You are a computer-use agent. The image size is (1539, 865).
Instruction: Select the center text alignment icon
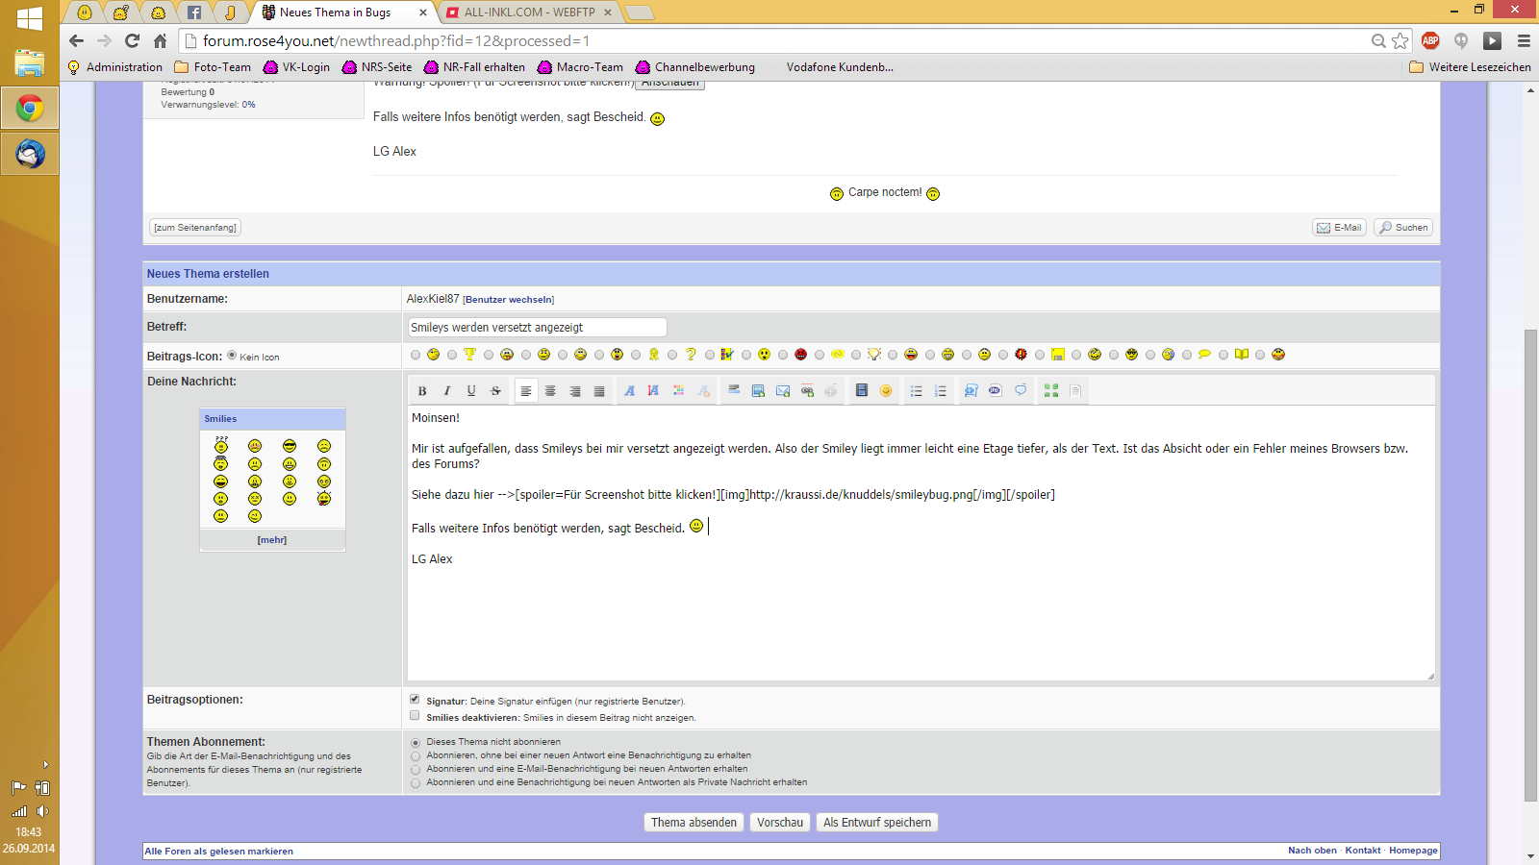point(550,390)
